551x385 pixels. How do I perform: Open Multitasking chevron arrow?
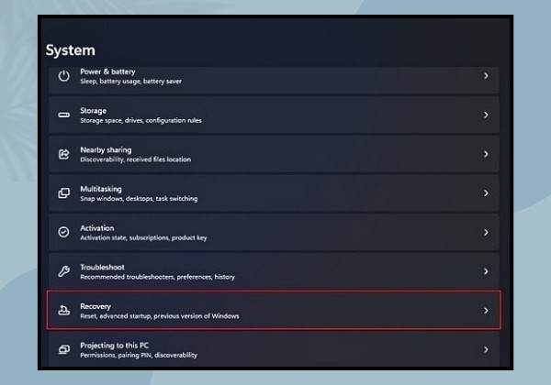coord(486,193)
